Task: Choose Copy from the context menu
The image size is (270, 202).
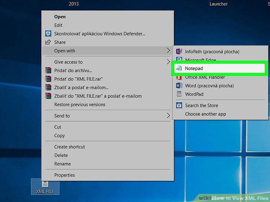Action: click(x=108, y=135)
